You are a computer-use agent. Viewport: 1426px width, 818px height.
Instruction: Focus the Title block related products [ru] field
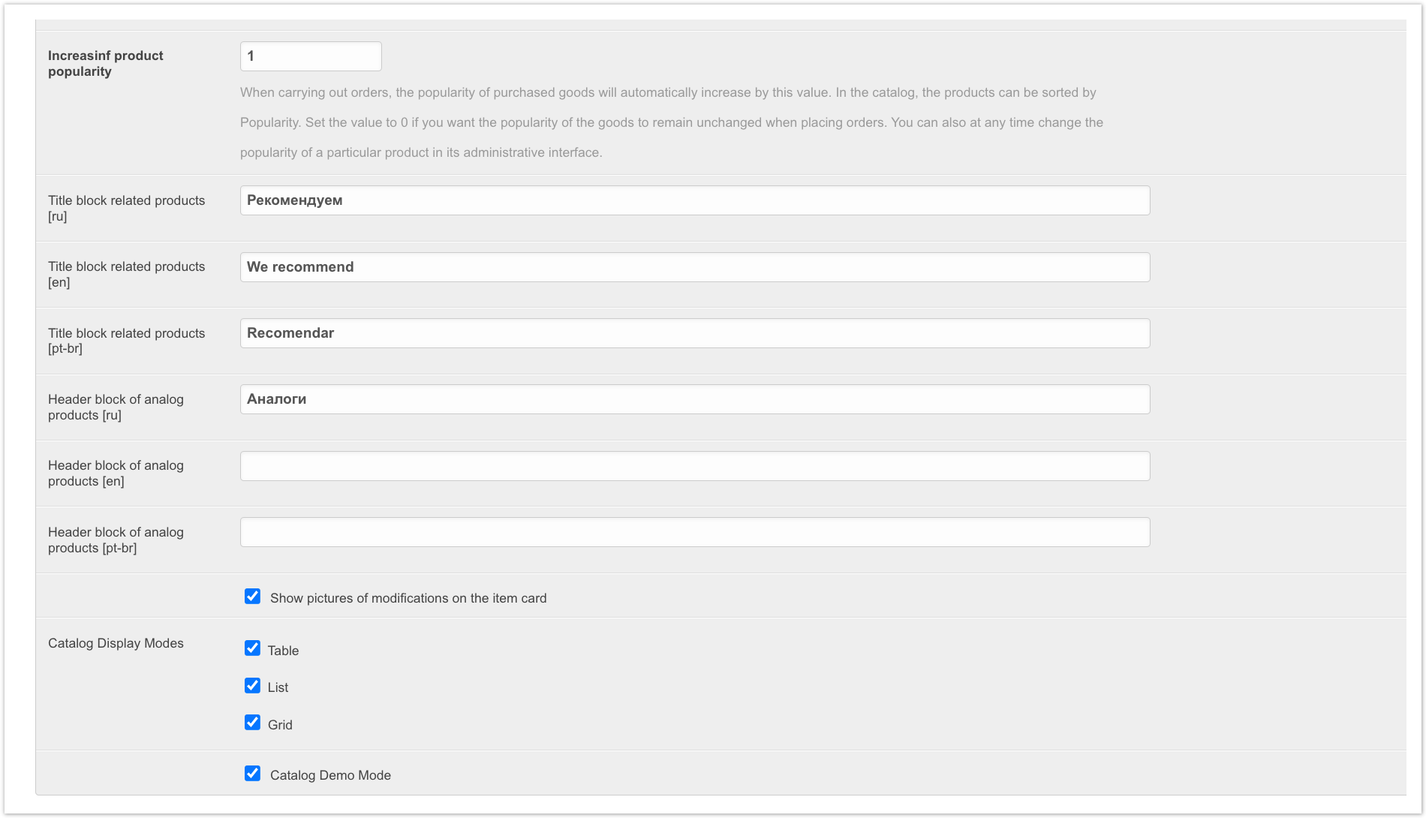click(695, 200)
